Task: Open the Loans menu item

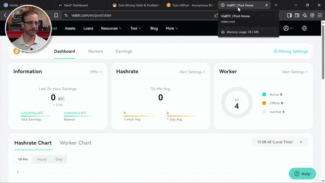Action: pos(88,28)
